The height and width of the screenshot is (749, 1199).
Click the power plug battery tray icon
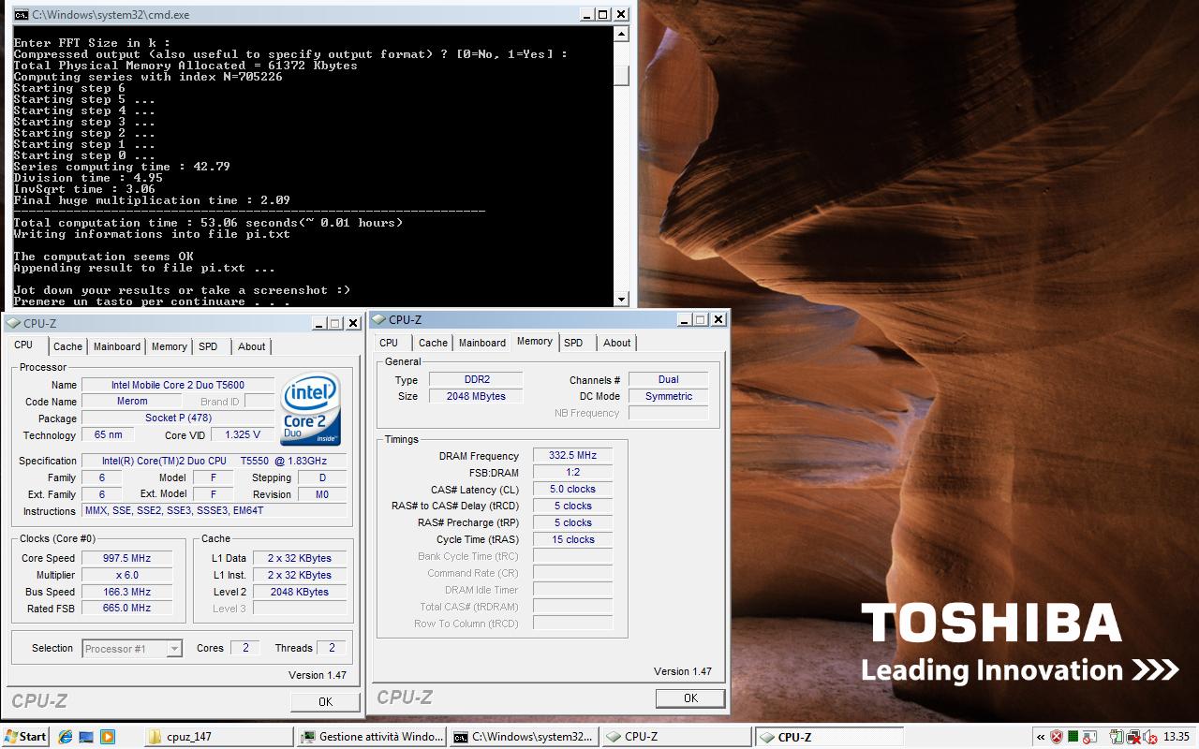(x=1117, y=737)
